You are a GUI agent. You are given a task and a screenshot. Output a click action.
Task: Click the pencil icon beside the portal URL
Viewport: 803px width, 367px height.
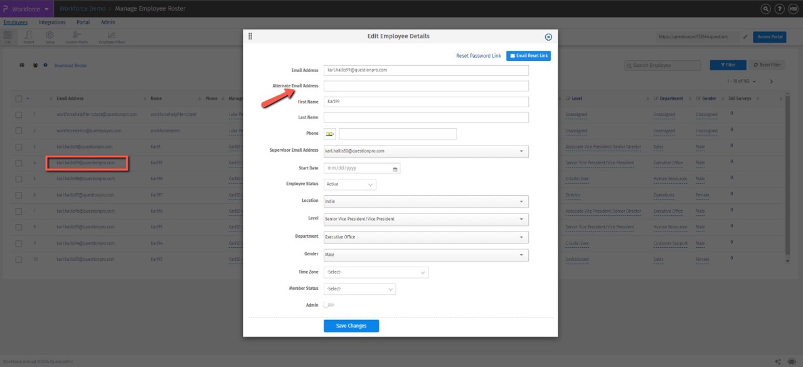(x=745, y=36)
